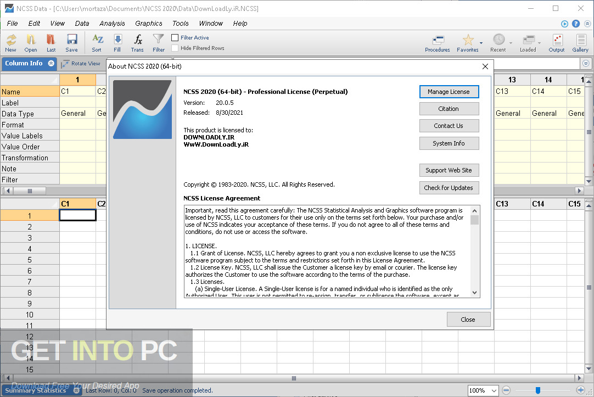
Task: Click the blue play video icon
Action: pos(564,24)
